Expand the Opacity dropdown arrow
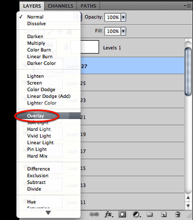This screenshot has width=193, height=220. (x=123, y=17)
